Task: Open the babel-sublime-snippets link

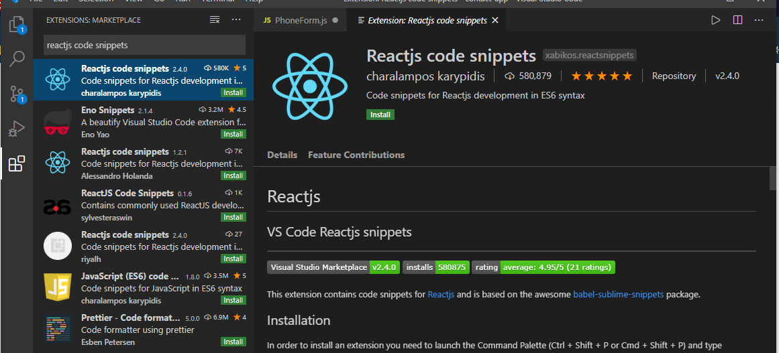Action: click(x=619, y=294)
